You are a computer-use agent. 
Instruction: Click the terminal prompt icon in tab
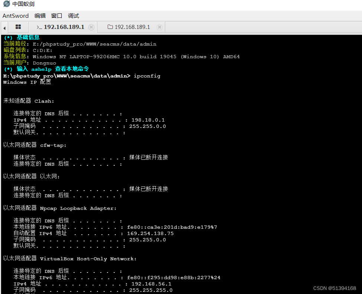coord(39,27)
